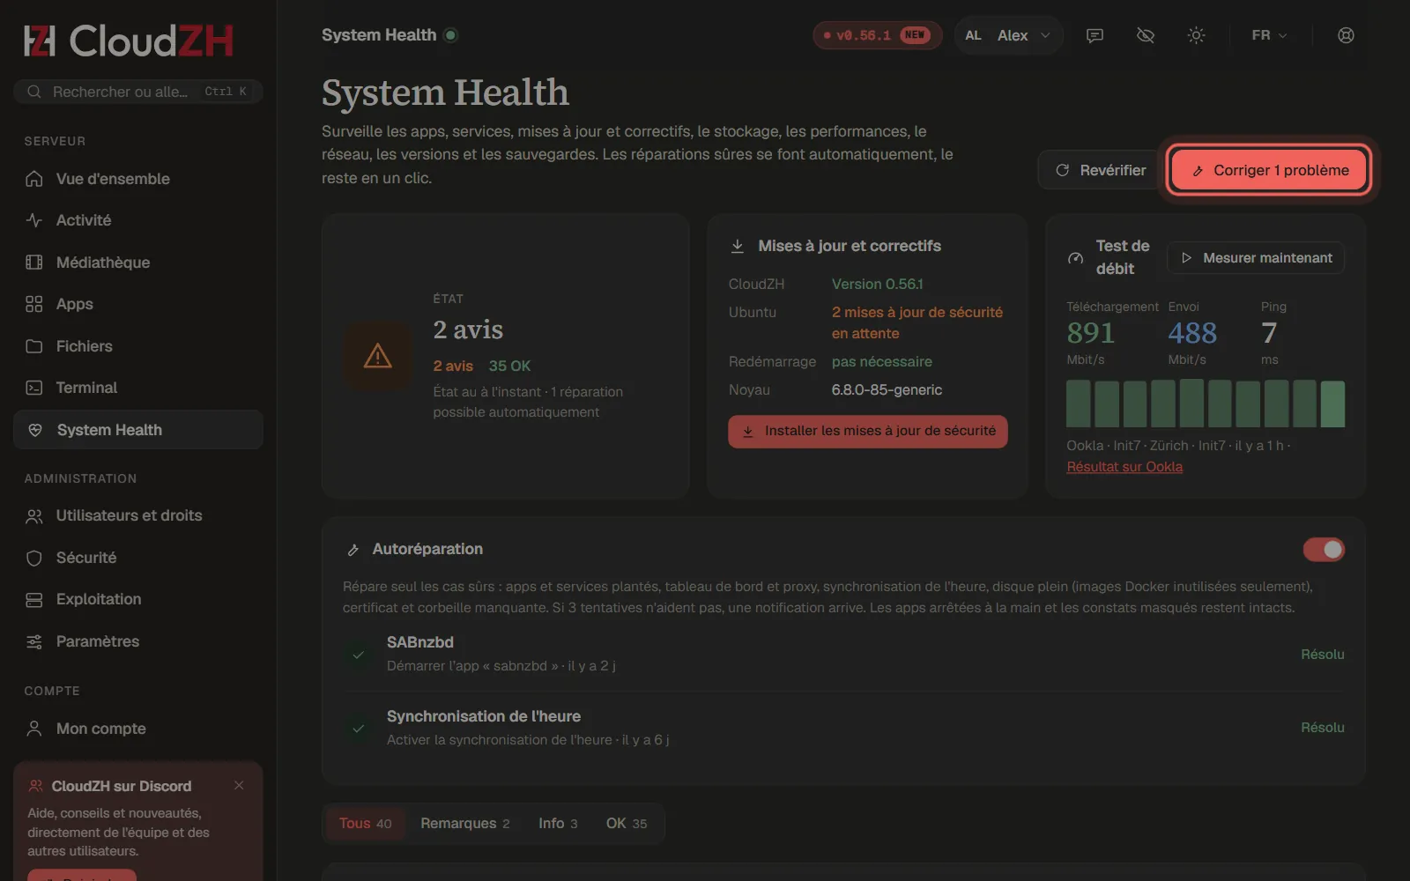Click the Sécurité shield icon
1410x881 pixels.
[34, 558]
